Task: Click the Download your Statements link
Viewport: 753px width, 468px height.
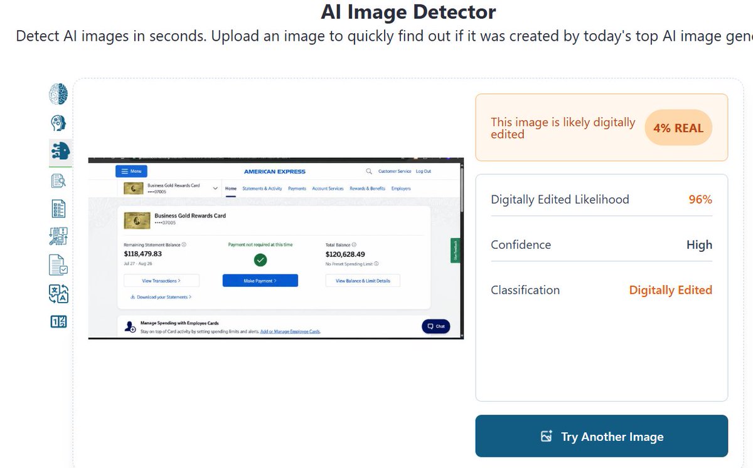Action: click(x=161, y=297)
